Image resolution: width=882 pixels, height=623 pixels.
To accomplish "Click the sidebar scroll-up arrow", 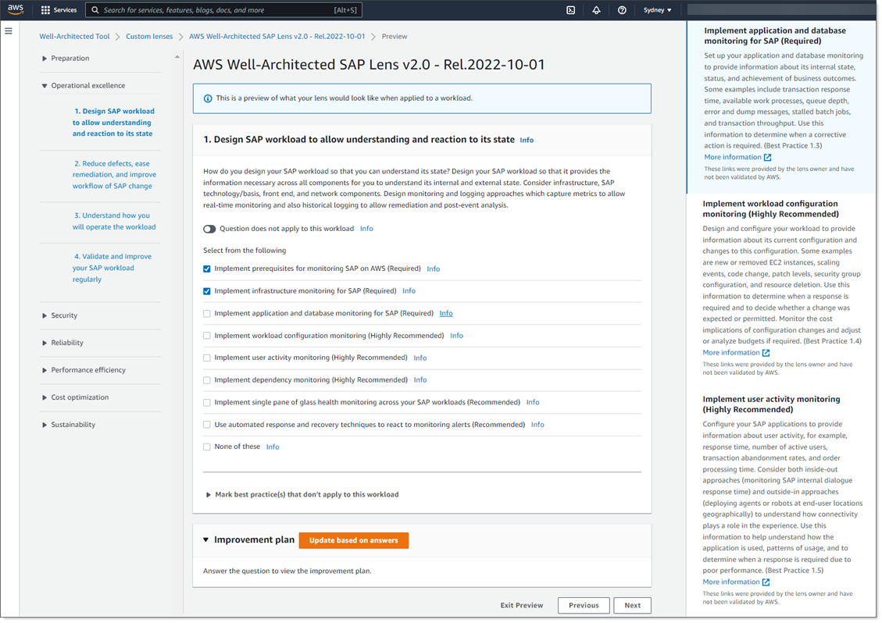I will [x=177, y=57].
